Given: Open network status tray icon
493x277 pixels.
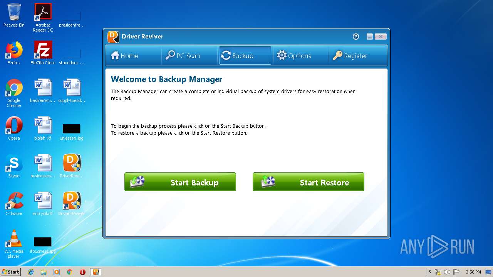Looking at the screenshot, I should pos(438,272).
